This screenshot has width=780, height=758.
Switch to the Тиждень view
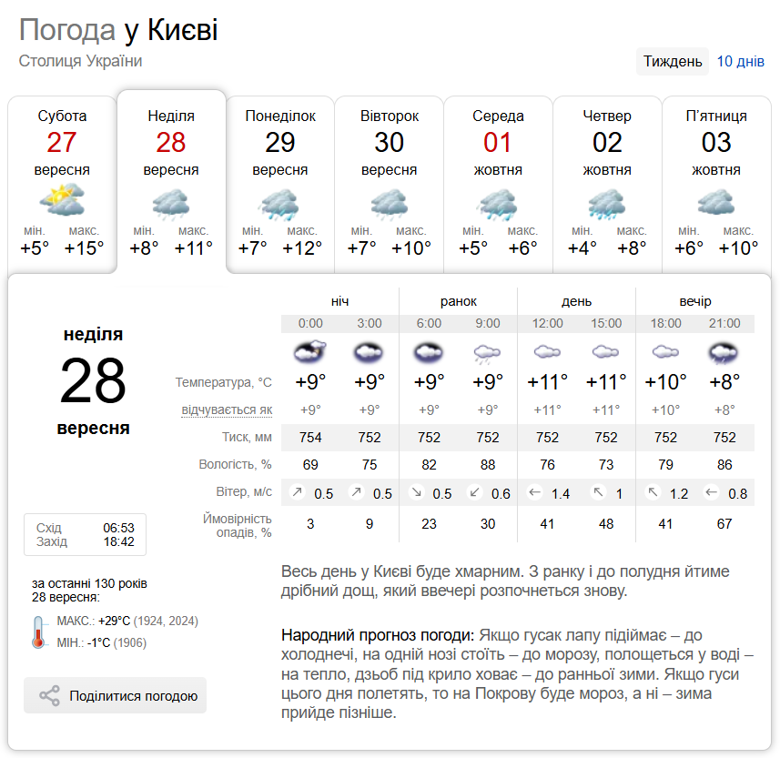coord(673,62)
